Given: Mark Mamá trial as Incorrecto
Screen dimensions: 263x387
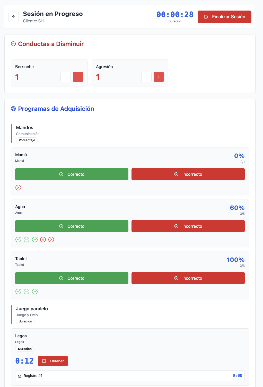Looking at the screenshot, I should 188,174.
